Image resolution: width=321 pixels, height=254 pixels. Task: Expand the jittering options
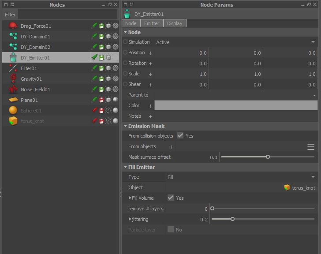point(130,219)
